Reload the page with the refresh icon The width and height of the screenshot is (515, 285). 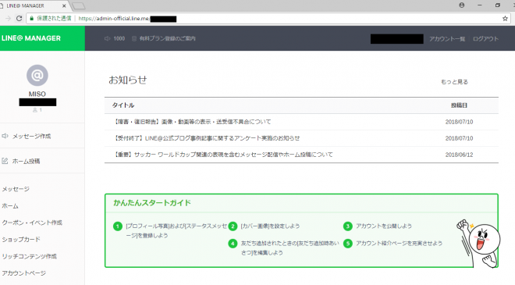pos(19,19)
